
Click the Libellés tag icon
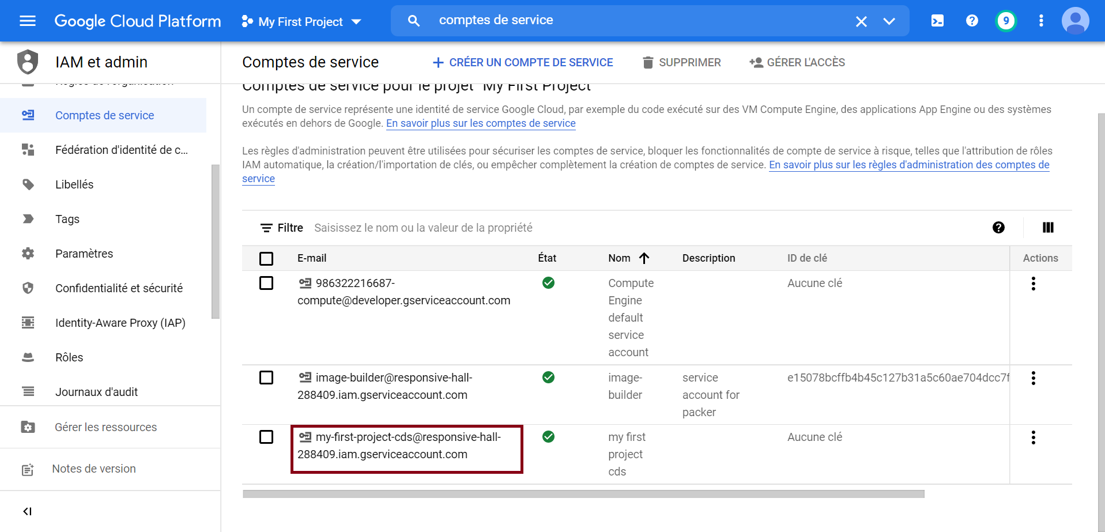(x=28, y=184)
